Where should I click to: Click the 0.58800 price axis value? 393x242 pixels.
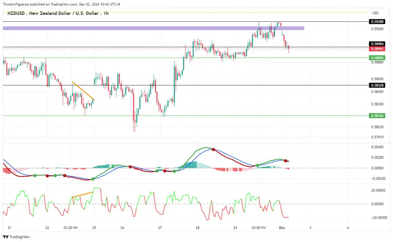click(377, 62)
